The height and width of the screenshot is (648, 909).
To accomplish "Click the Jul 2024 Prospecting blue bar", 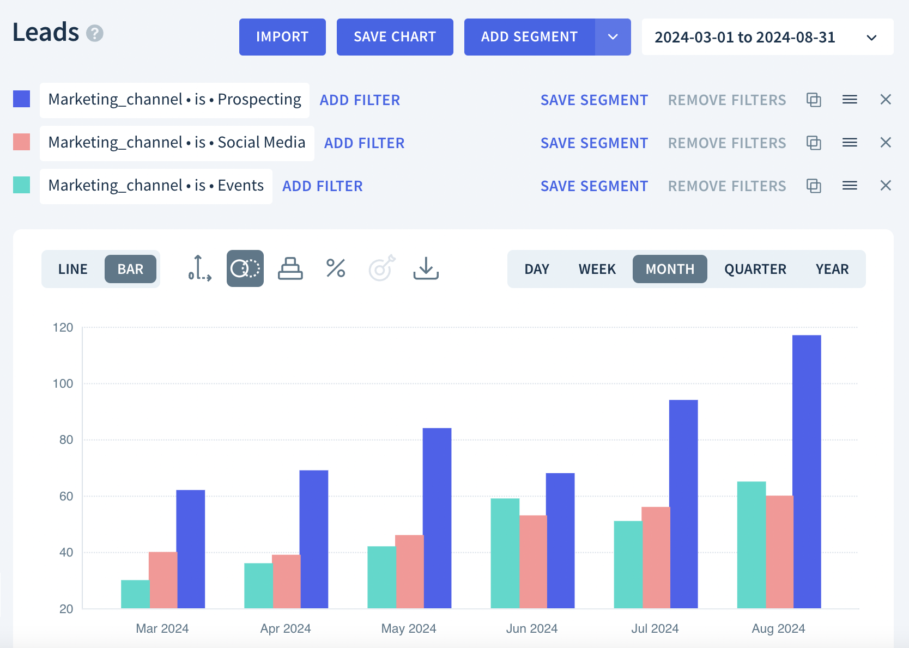I will pos(684,504).
